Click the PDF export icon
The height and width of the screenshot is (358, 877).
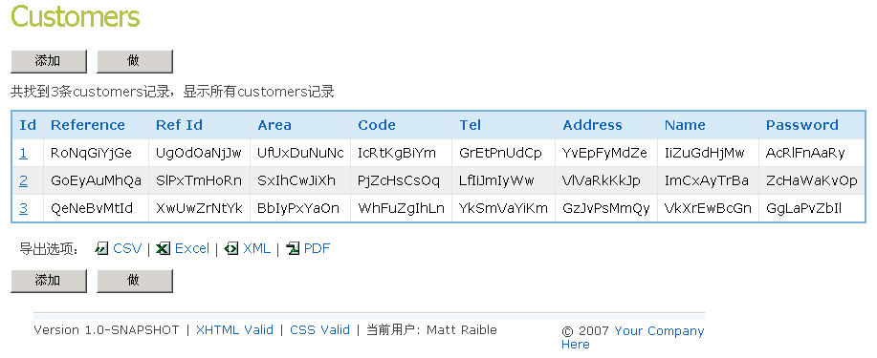[293, 248]
